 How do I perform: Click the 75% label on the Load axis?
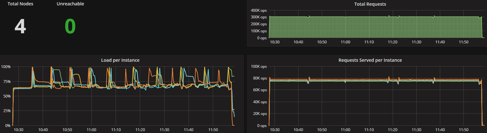tap(7, 81)
